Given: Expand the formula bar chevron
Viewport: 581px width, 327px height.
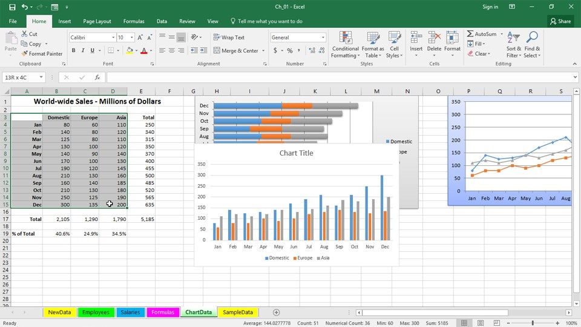Looking at the screenshot, I should 575,77.
